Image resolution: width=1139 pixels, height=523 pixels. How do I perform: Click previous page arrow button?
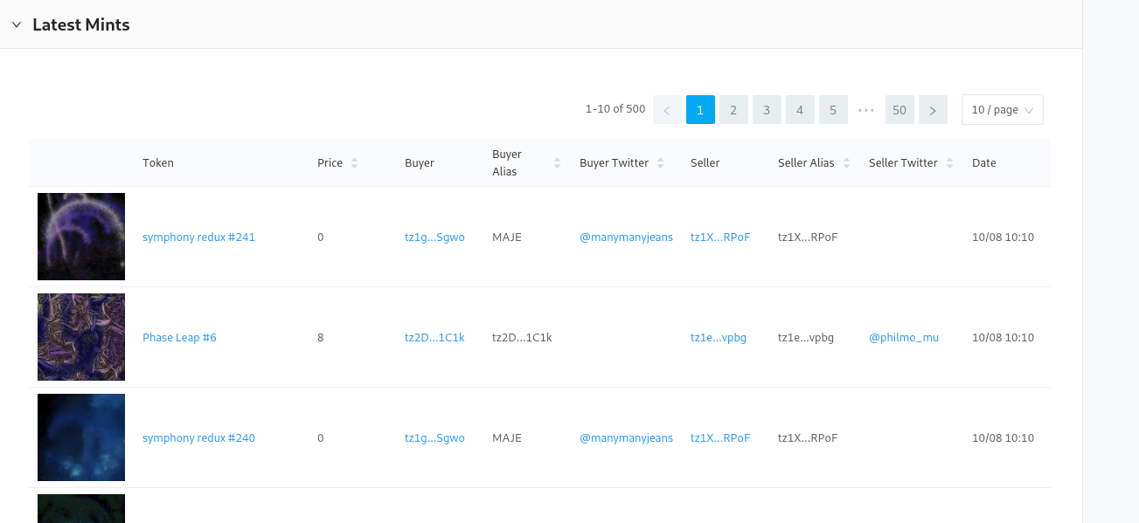coord(667,110)
